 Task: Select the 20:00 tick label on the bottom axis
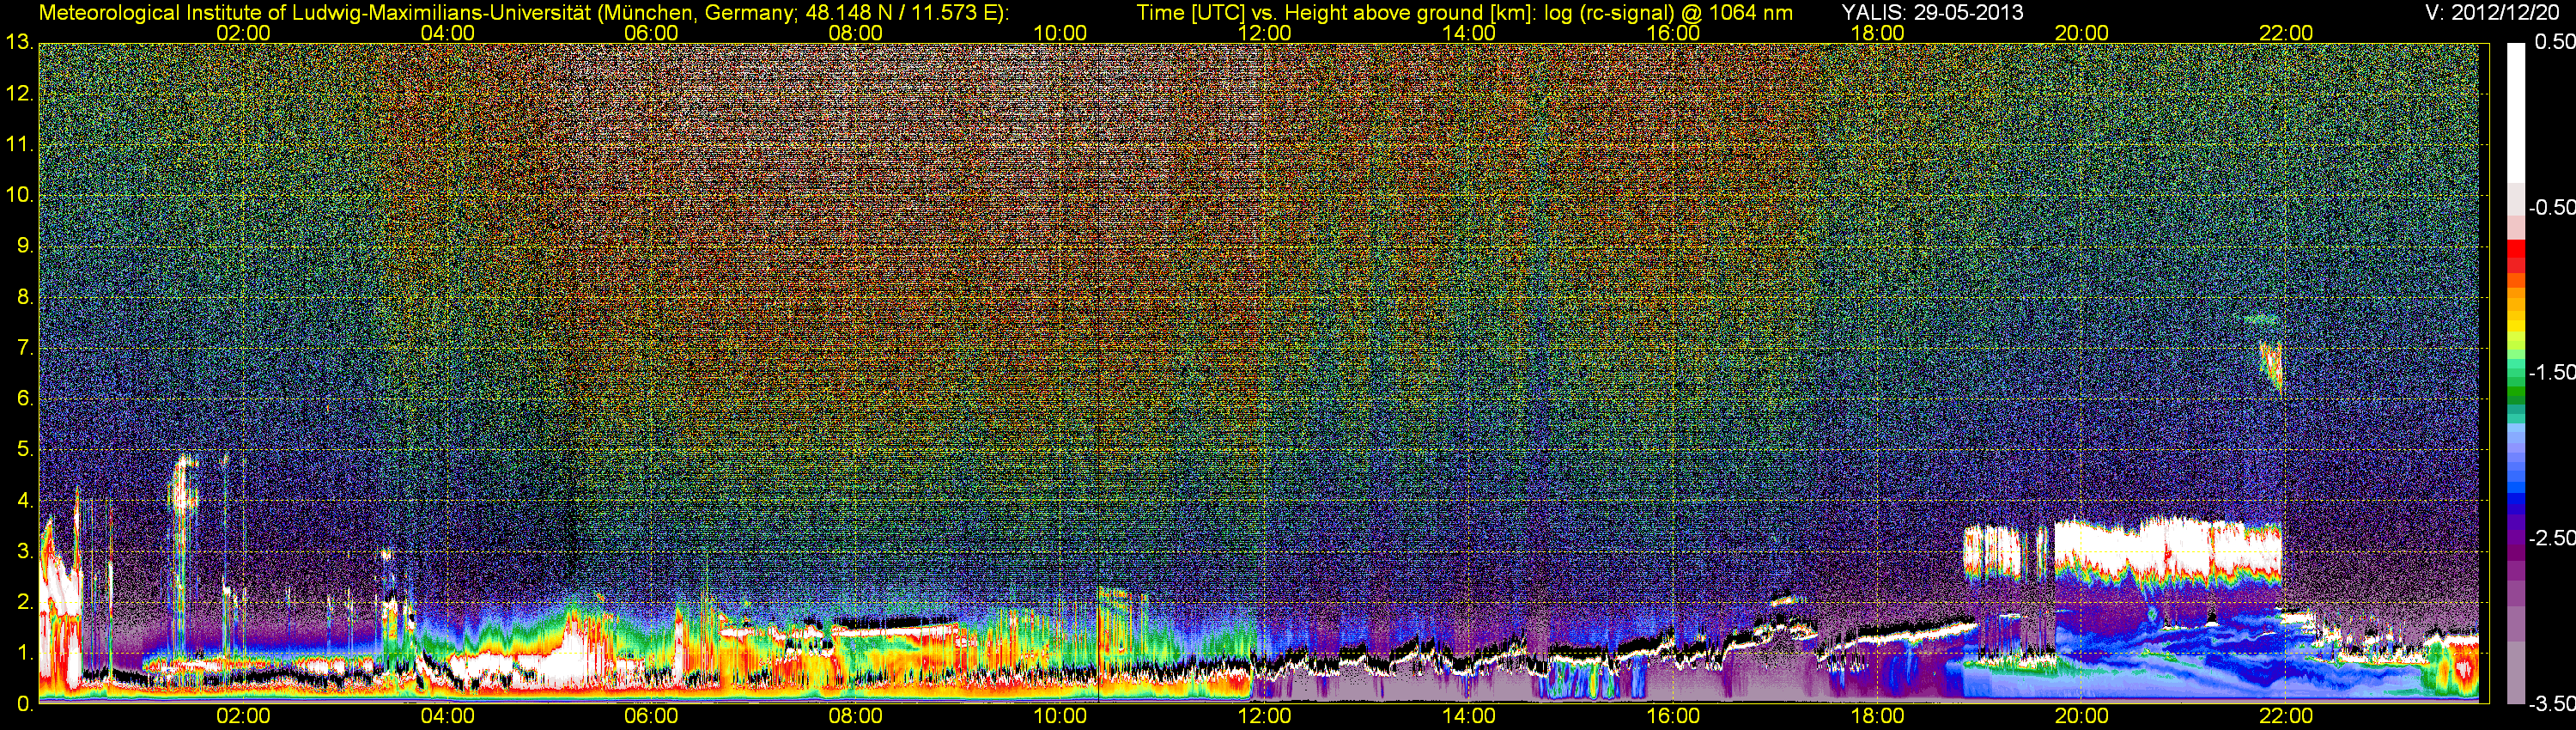tap(2081, 716)
